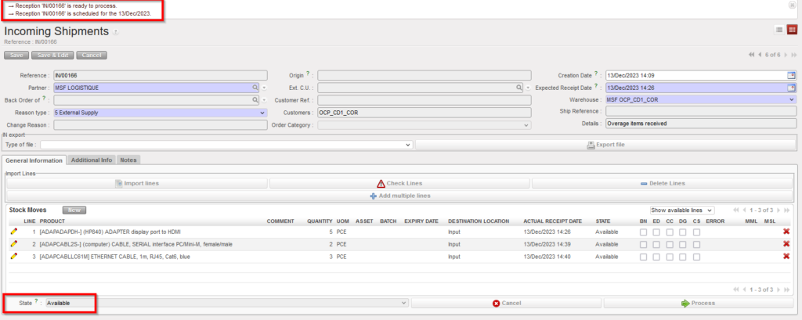Click the search icon in Partner field
The width and height of the screenshot is (802, 320).
pos(255,88)
